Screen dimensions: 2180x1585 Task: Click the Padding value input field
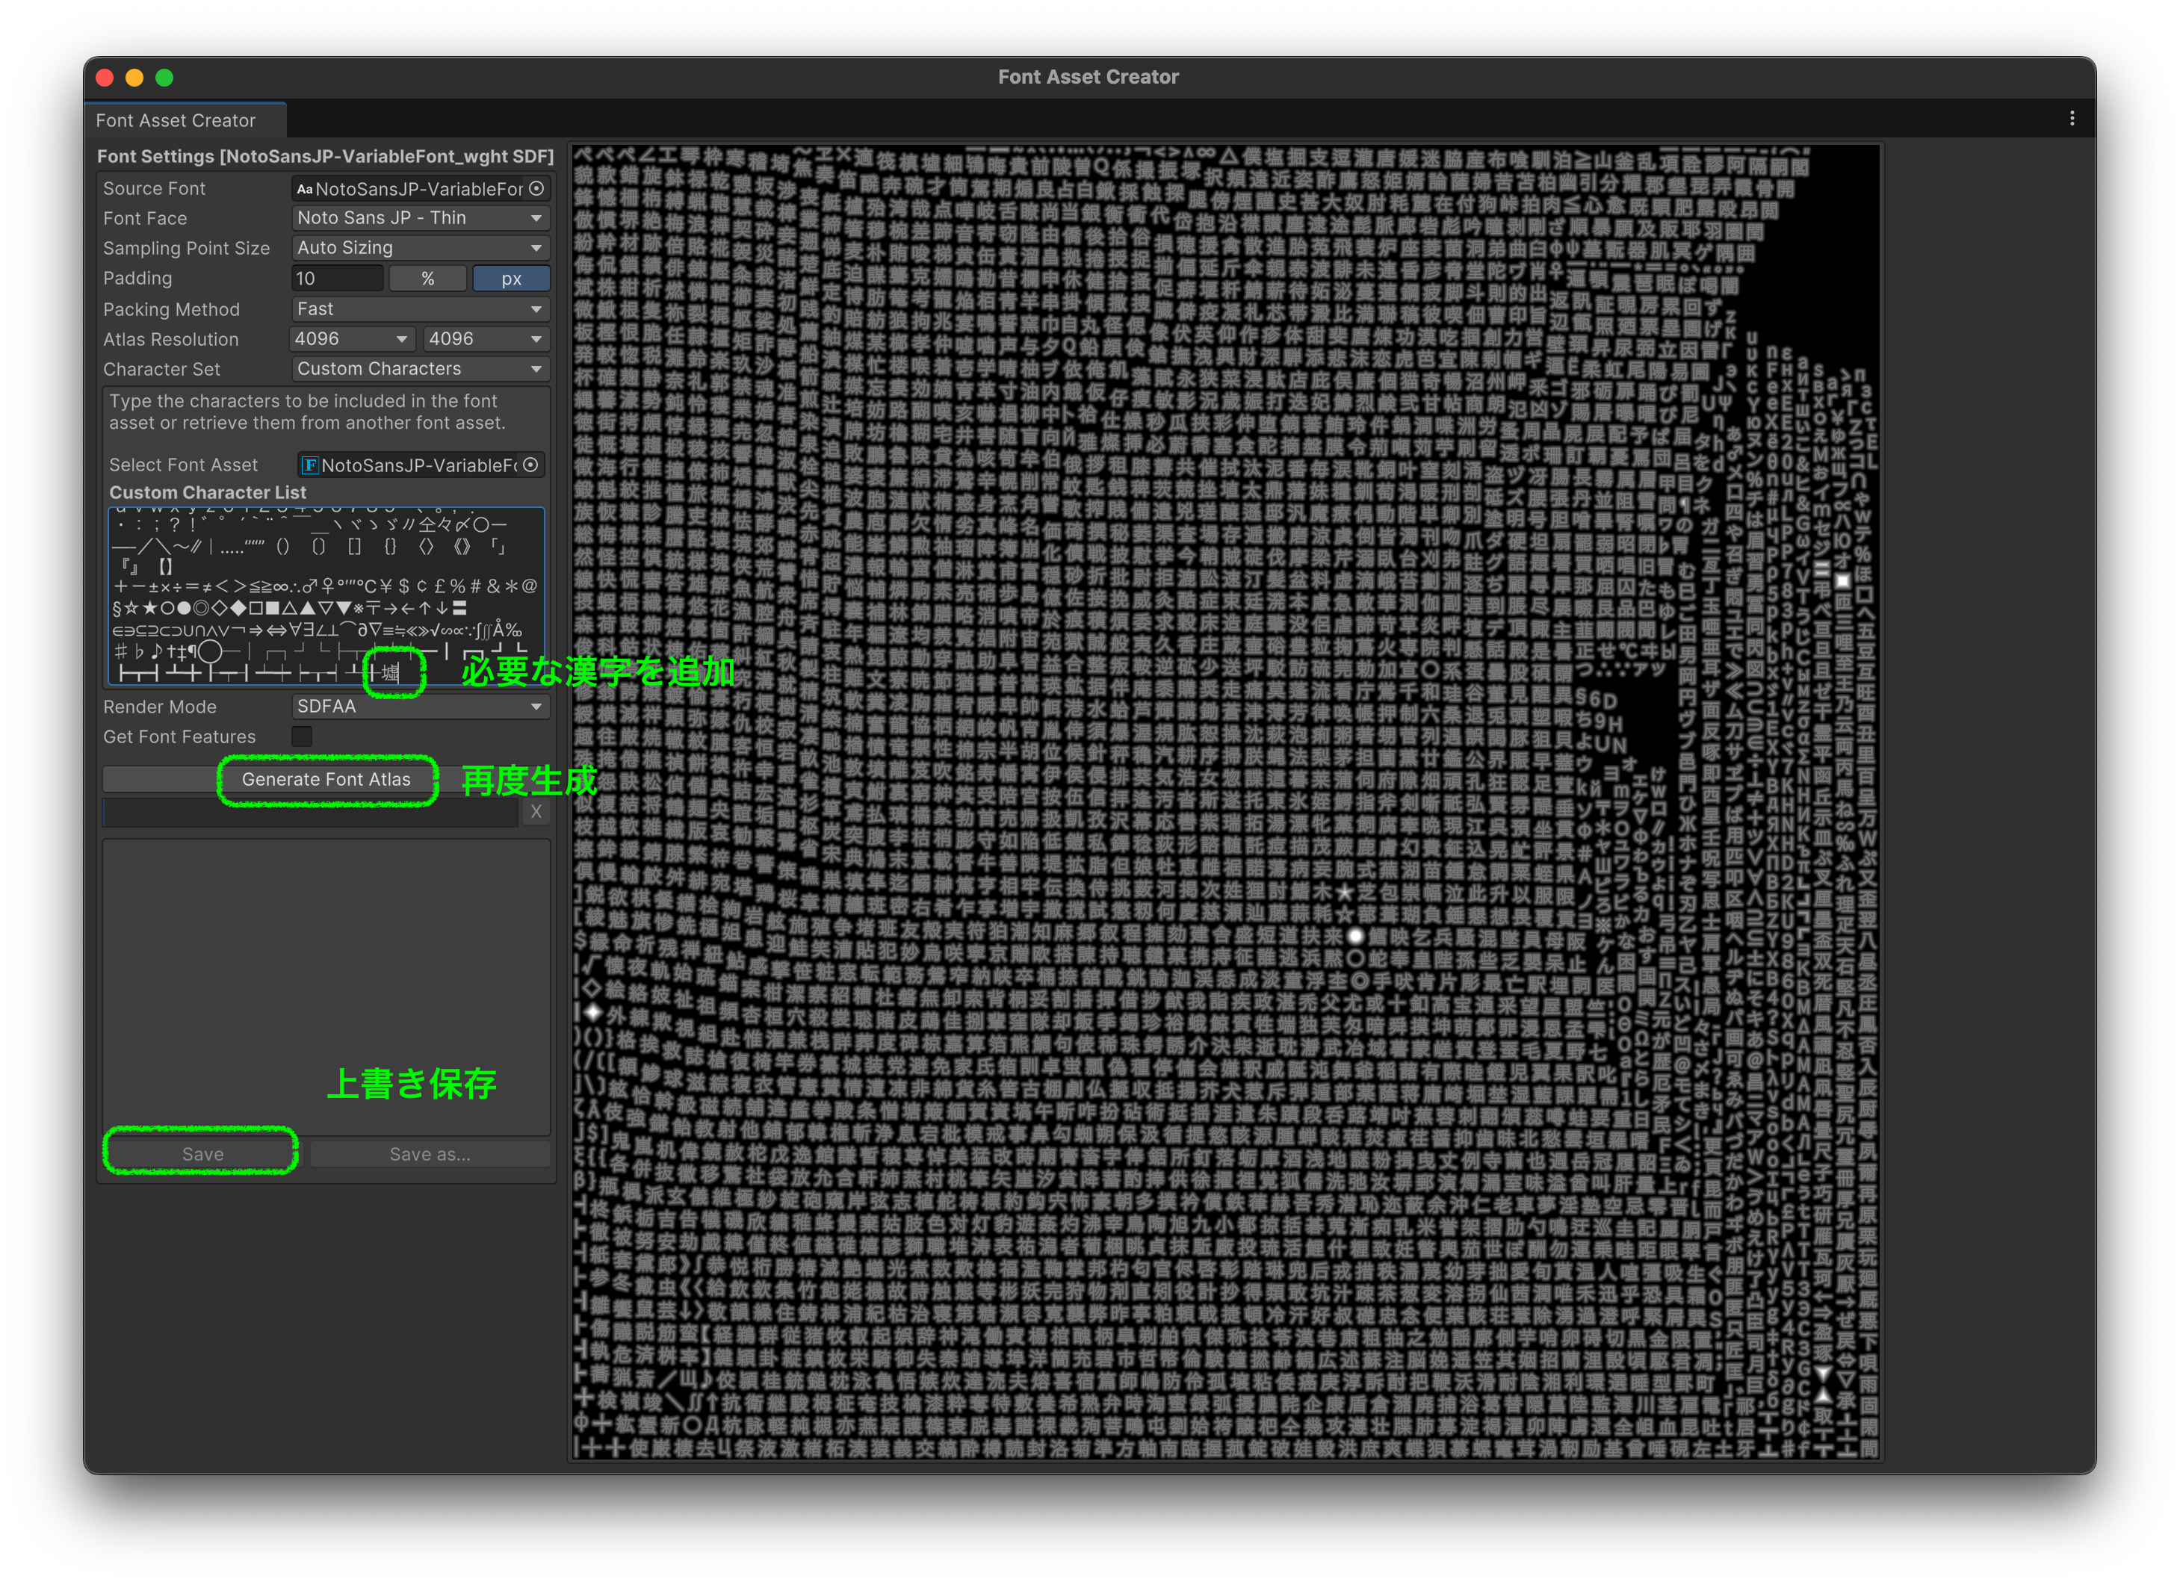(x=336, y=279)
